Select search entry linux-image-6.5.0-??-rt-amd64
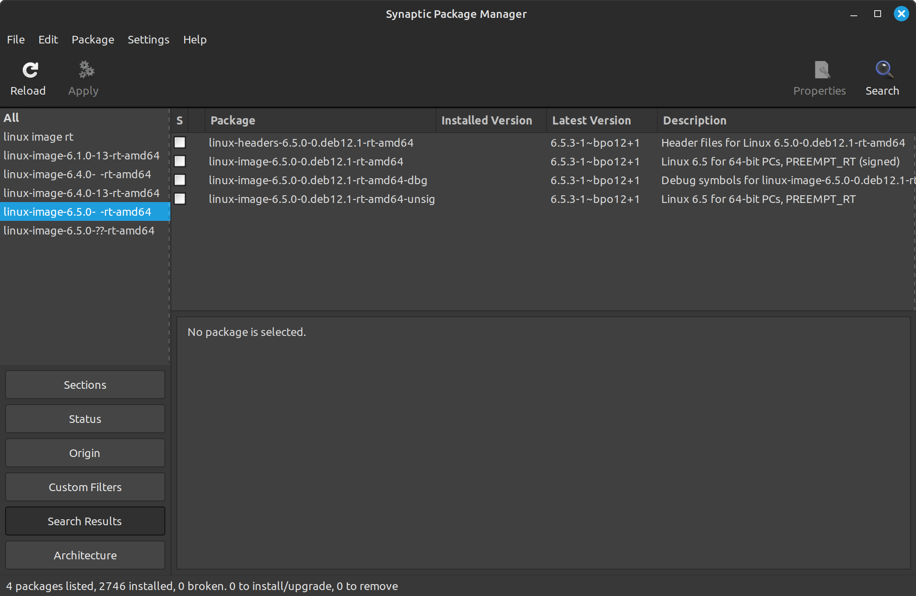The height and width of the screenshot is (596, 916). coord(85,231)
